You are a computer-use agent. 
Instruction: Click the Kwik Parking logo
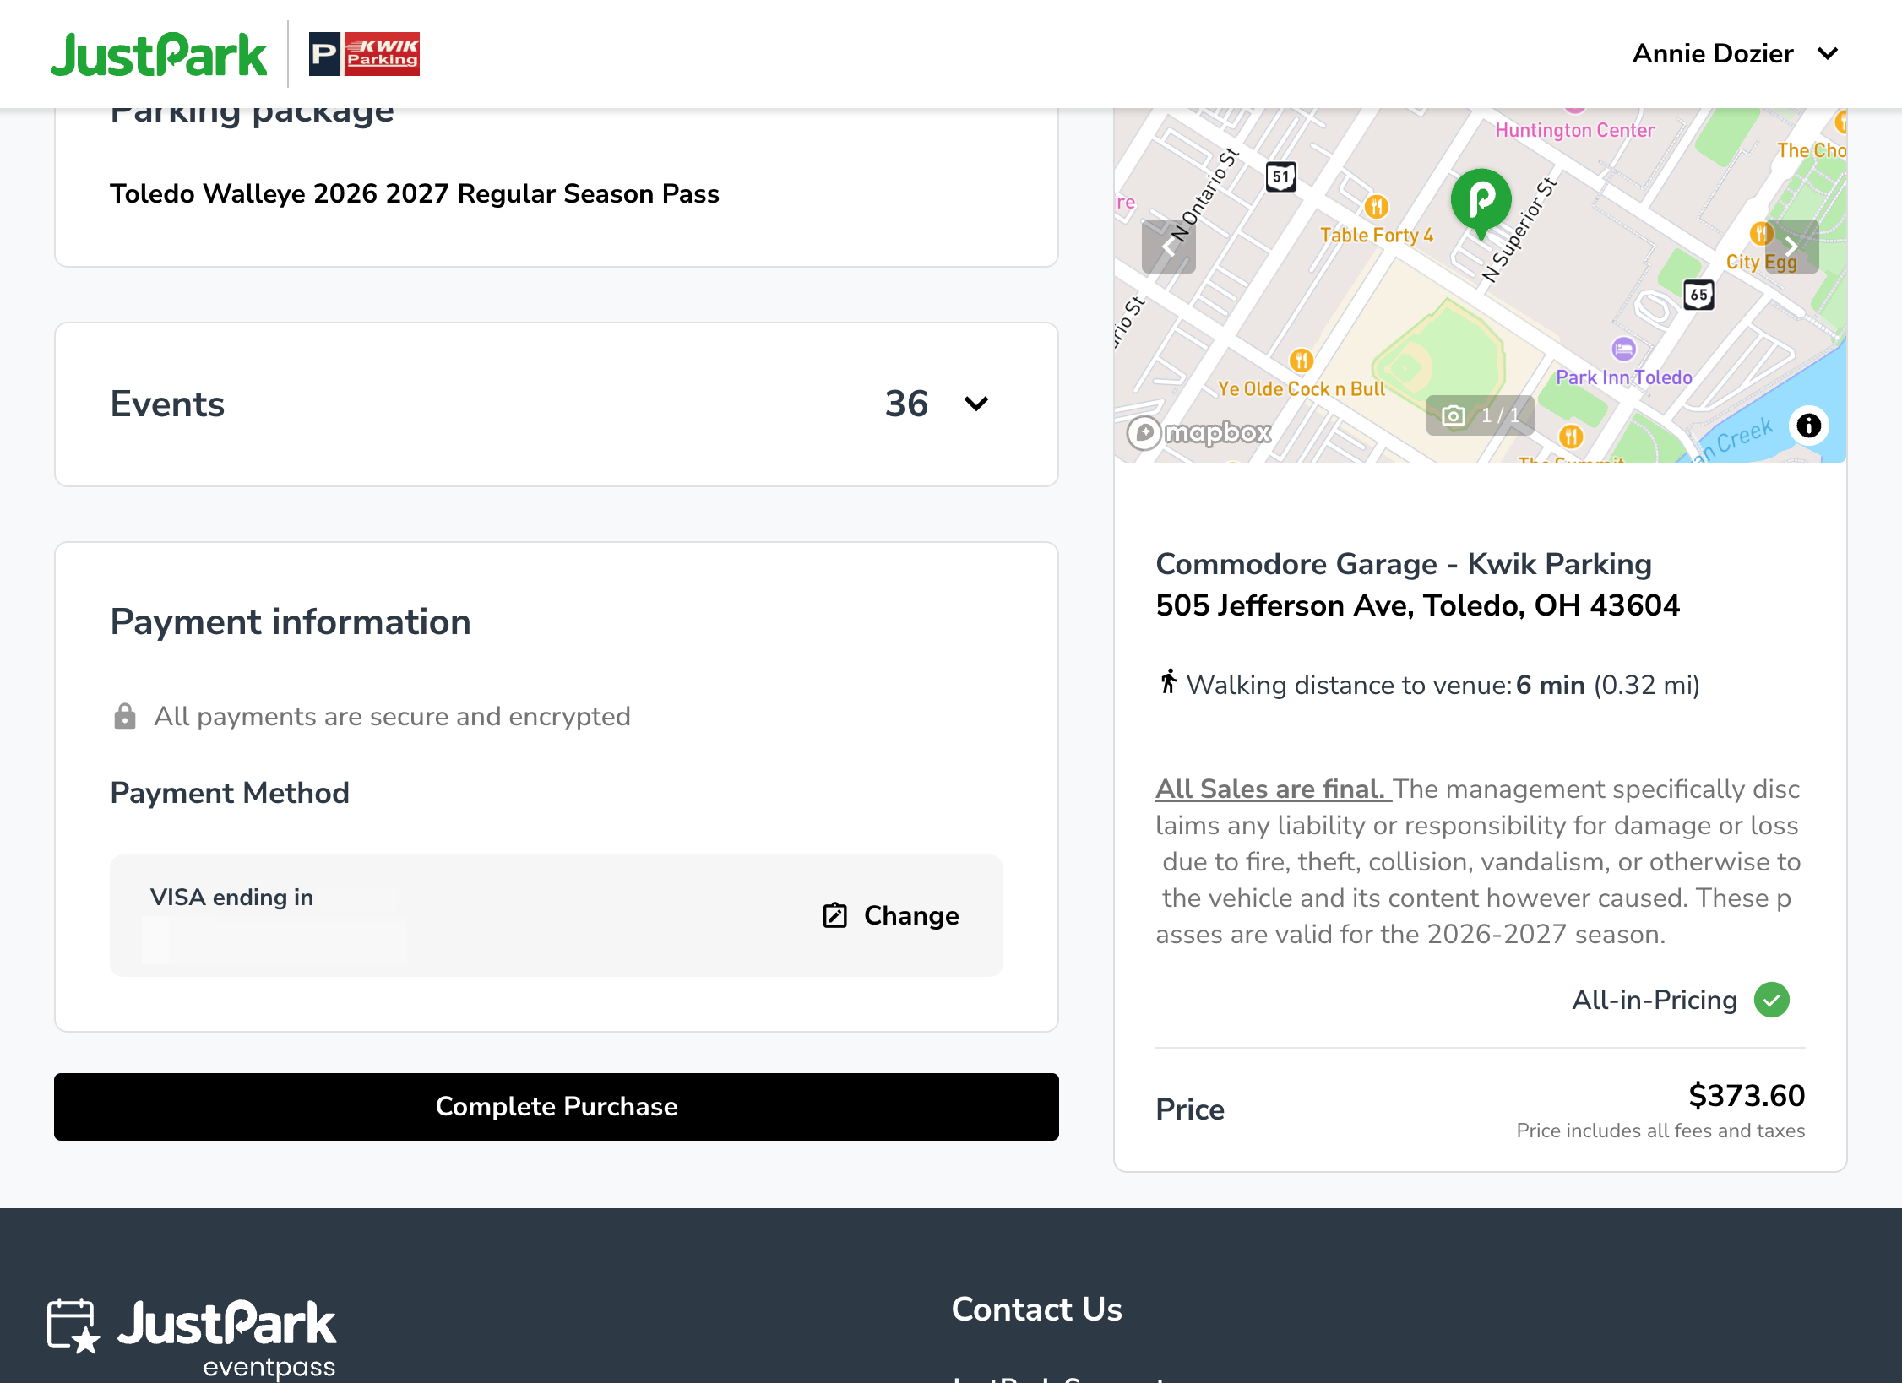[364, 54]
